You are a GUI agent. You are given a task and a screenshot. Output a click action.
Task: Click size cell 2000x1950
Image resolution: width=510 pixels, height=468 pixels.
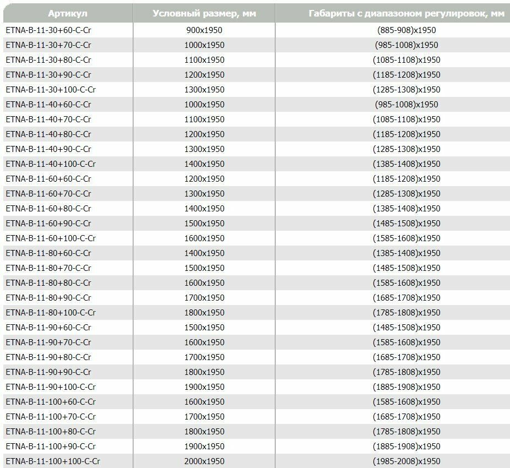(x=204, y=461)
